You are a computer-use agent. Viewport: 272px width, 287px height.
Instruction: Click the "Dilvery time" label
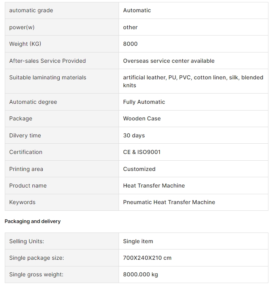pyautogui.click(x=25, y=135)
